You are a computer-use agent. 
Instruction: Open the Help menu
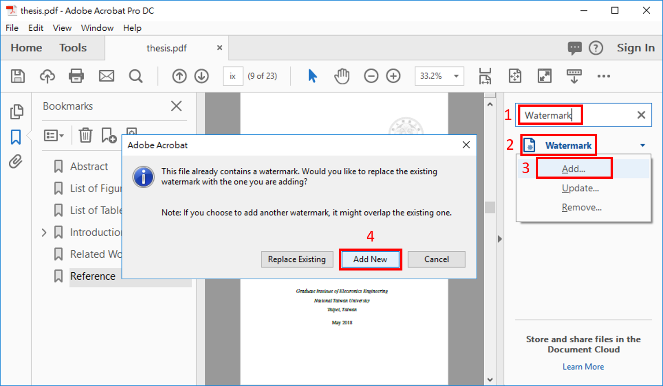point(132,28)
